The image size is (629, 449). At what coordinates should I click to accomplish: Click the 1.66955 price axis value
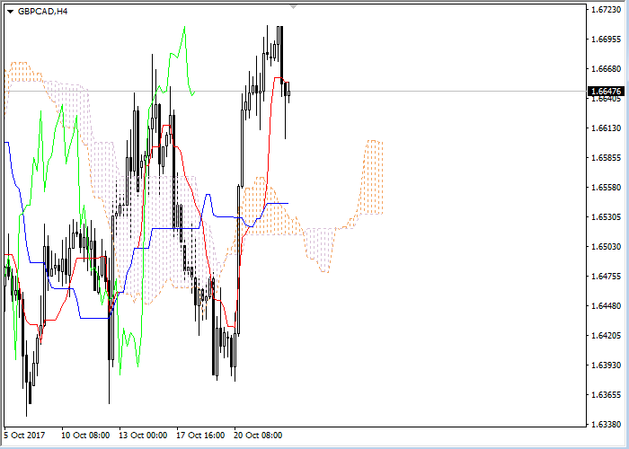pyautogui.click(x=606, y=39)
